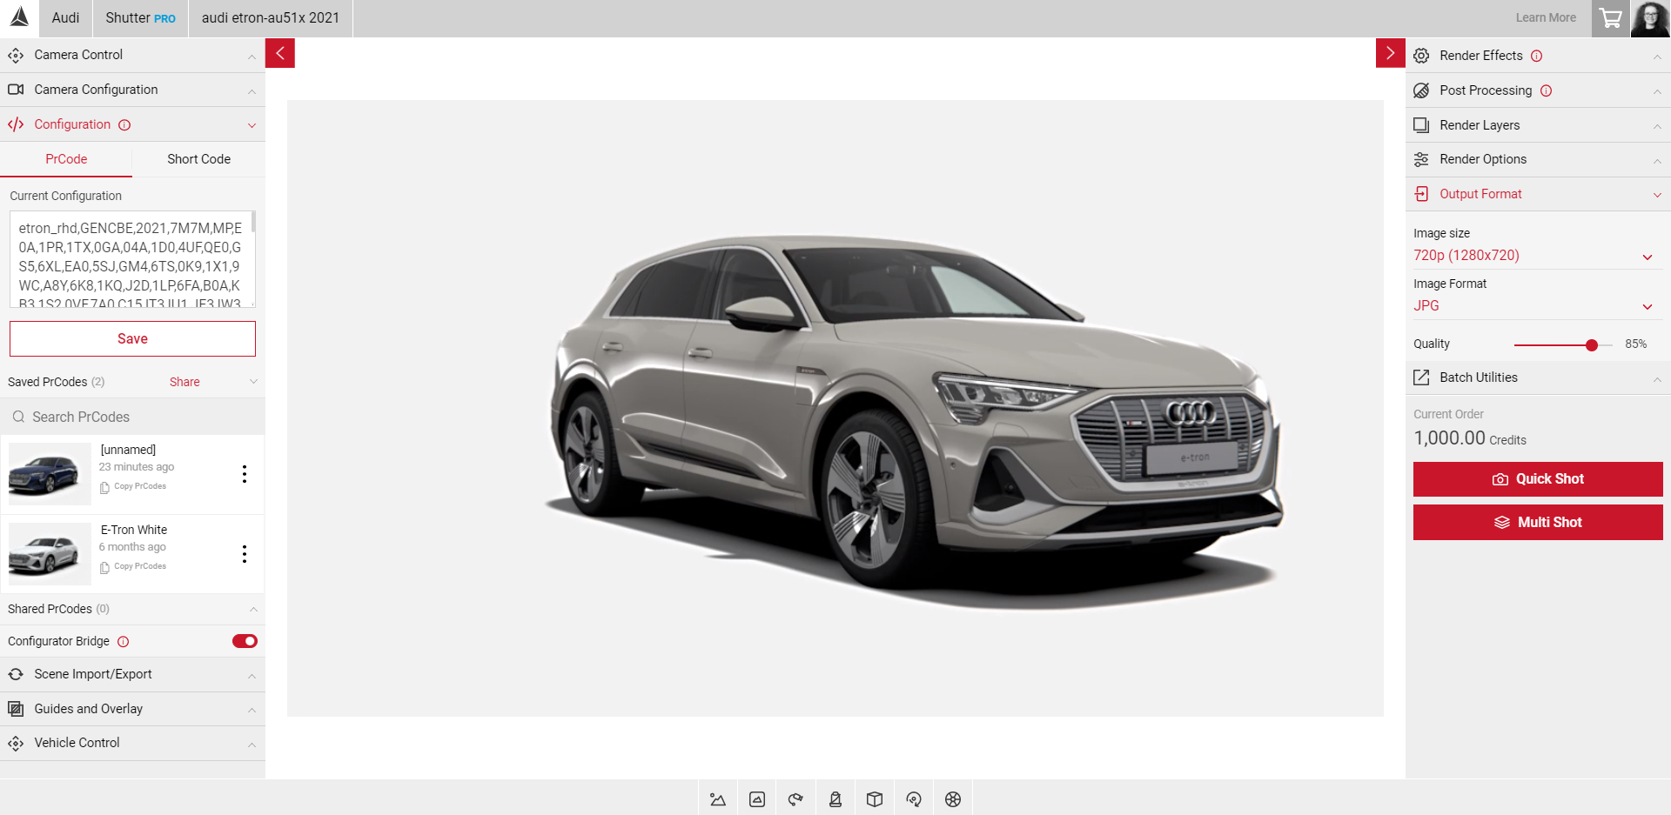Expand the Shared PrCodes list

132,609
